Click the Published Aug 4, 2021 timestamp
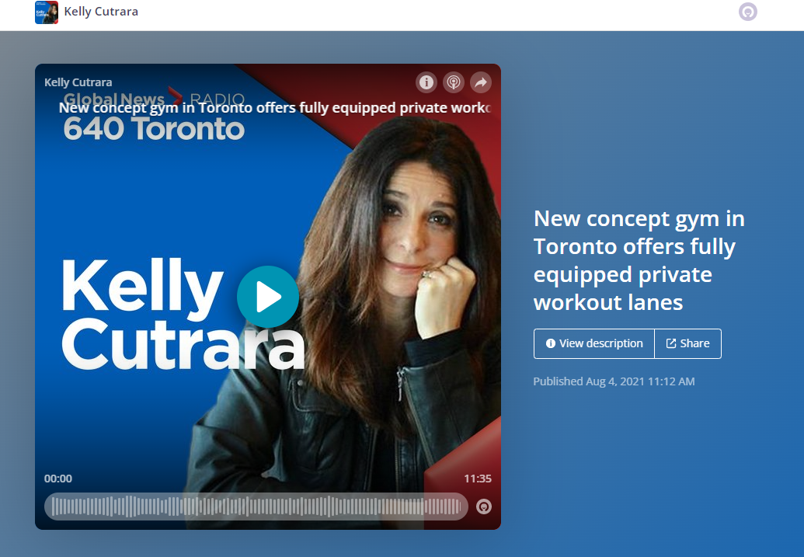Viewport: 804px width, 557px height. pyautogui.click(x=614, y=381)
